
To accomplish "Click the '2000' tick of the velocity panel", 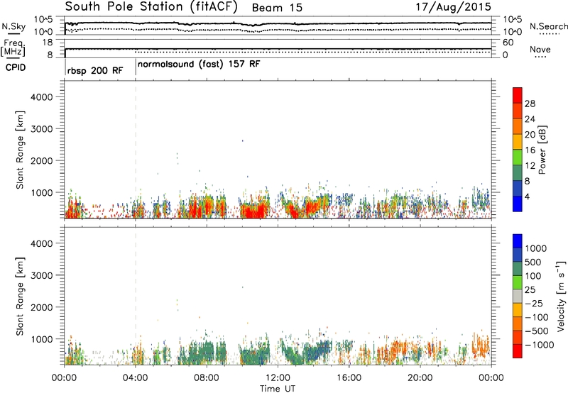I will [41, 307].
